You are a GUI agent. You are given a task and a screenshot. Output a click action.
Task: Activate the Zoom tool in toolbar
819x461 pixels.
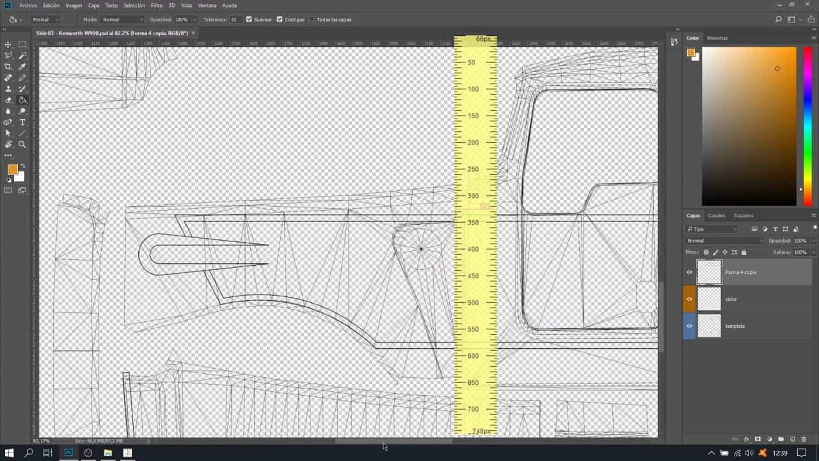click(22, 145)
